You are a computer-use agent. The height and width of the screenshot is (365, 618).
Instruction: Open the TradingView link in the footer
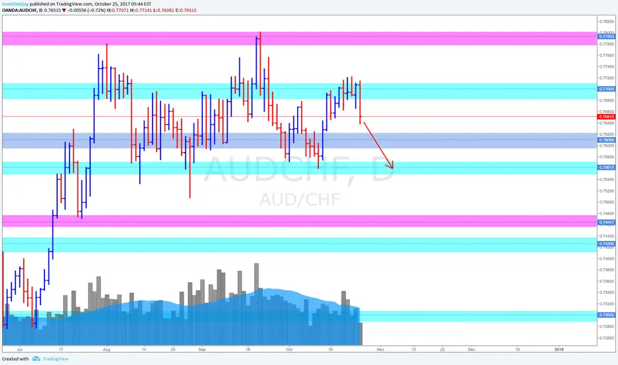click(x=55, y=358)
